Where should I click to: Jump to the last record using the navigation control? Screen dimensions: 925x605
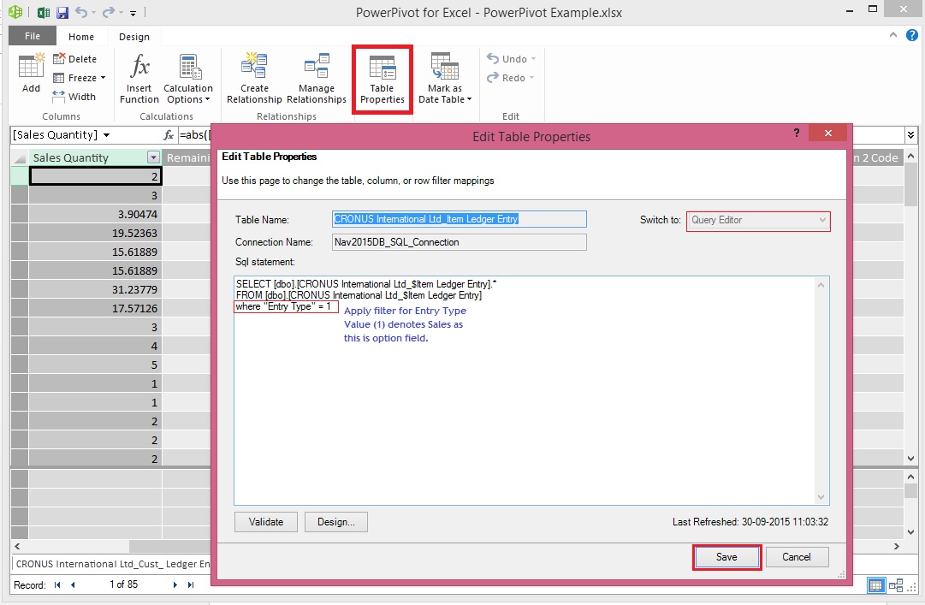click(190, 584)
